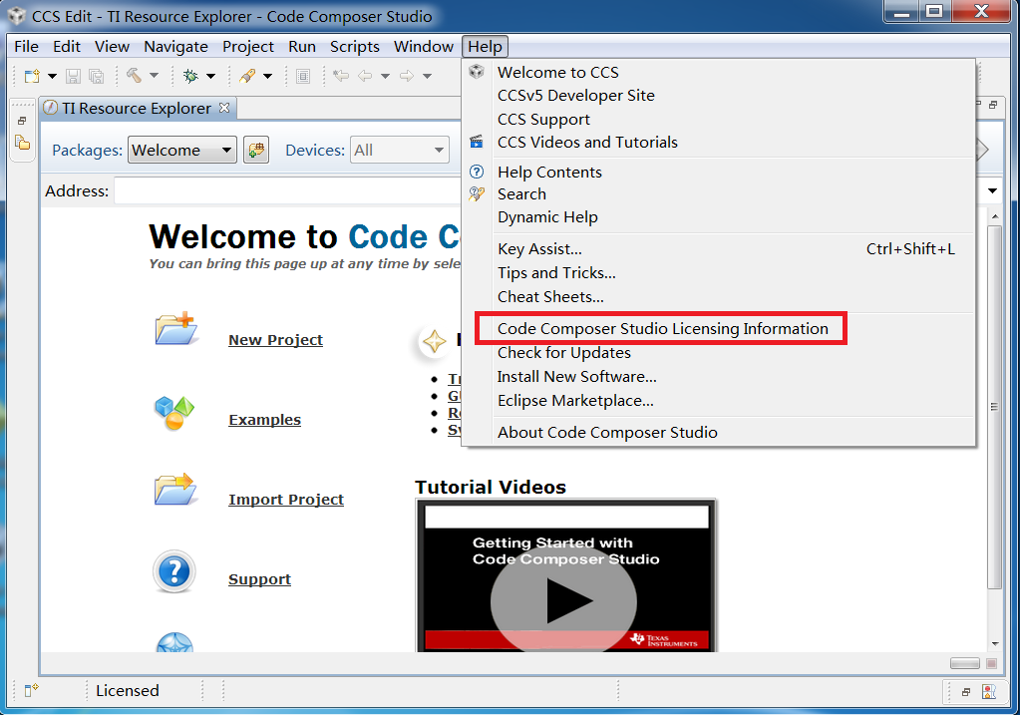Viewport: 1020px width, 715px height.
Task: Click the New Project folder icon
Action: pos(175,329)
